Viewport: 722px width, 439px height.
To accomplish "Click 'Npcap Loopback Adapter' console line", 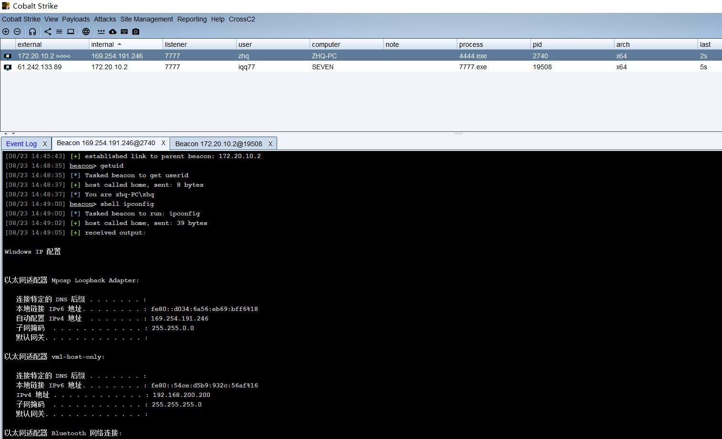I will (x=72, y=280).
